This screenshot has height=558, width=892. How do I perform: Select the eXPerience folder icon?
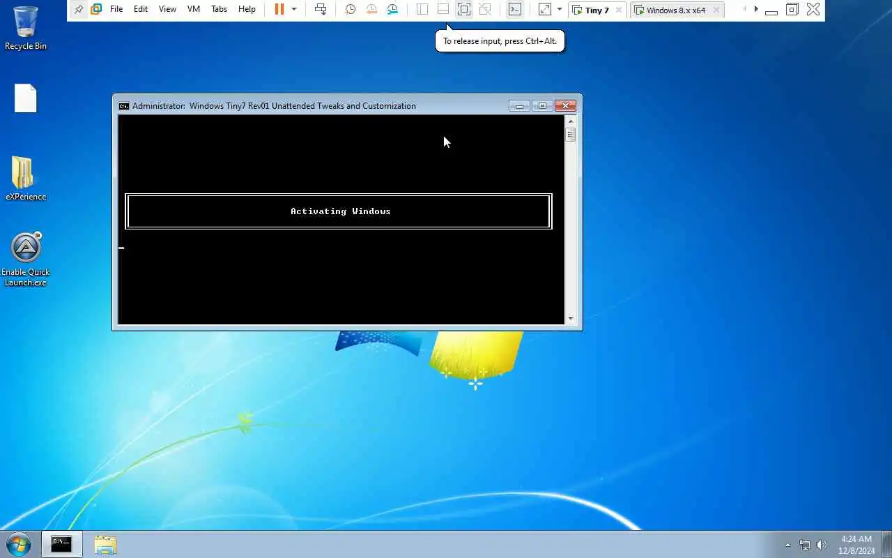(26, 179)
